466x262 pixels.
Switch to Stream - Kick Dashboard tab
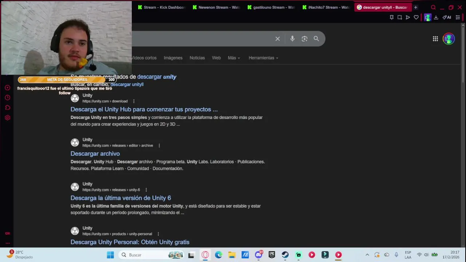pyautogui.click(x=161, y=7)
